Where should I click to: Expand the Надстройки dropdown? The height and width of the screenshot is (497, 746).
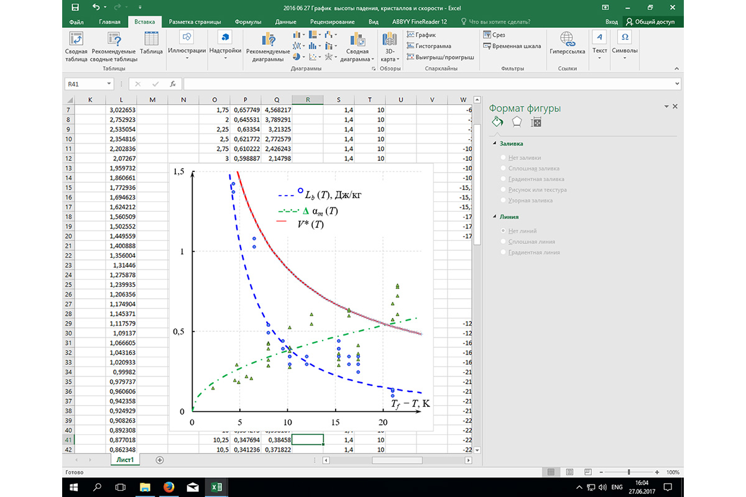coord(225,59)
